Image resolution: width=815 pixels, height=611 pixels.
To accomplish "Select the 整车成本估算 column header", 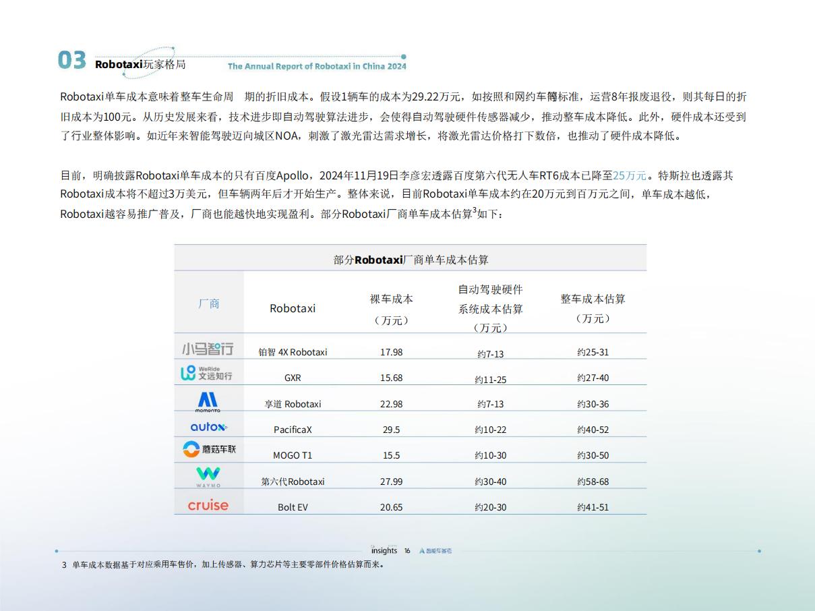I will [x=593, y=308].
